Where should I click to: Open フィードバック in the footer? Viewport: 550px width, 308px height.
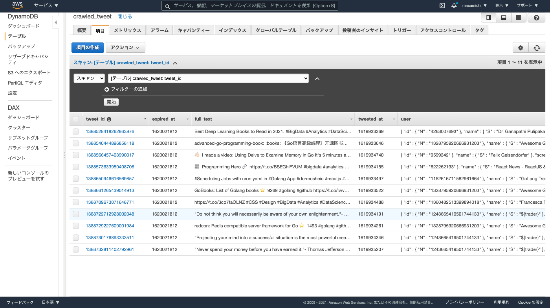(x=20, y=302)
